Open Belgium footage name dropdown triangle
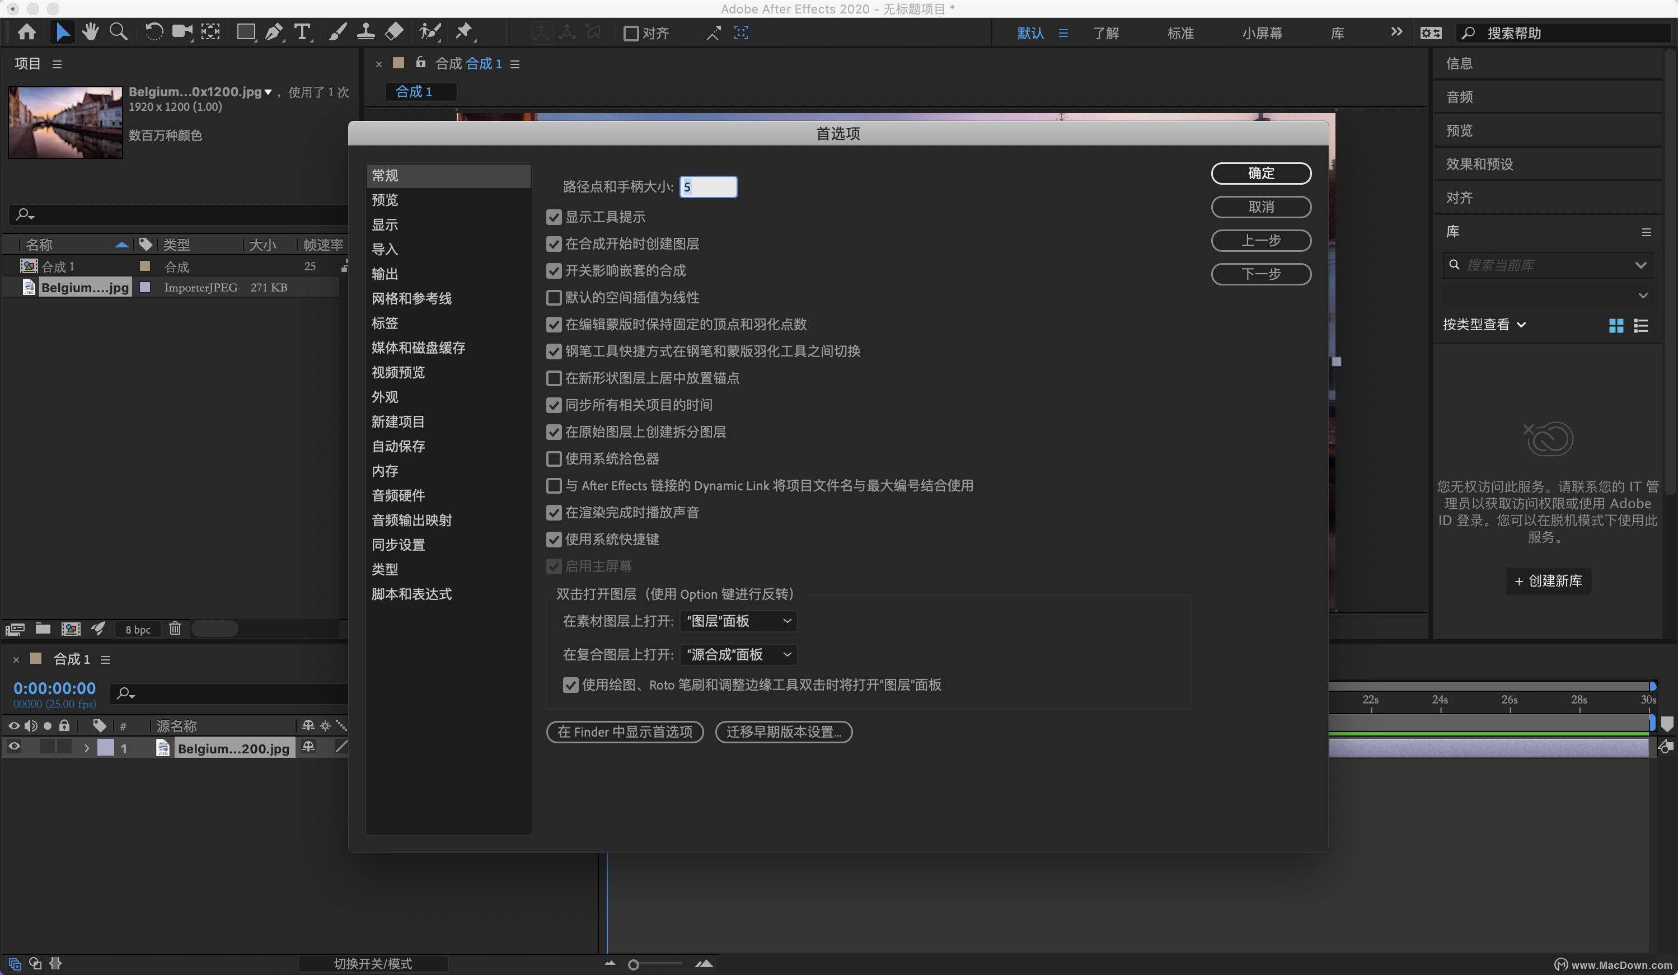Screen dimensions: 1678x975 268,92
